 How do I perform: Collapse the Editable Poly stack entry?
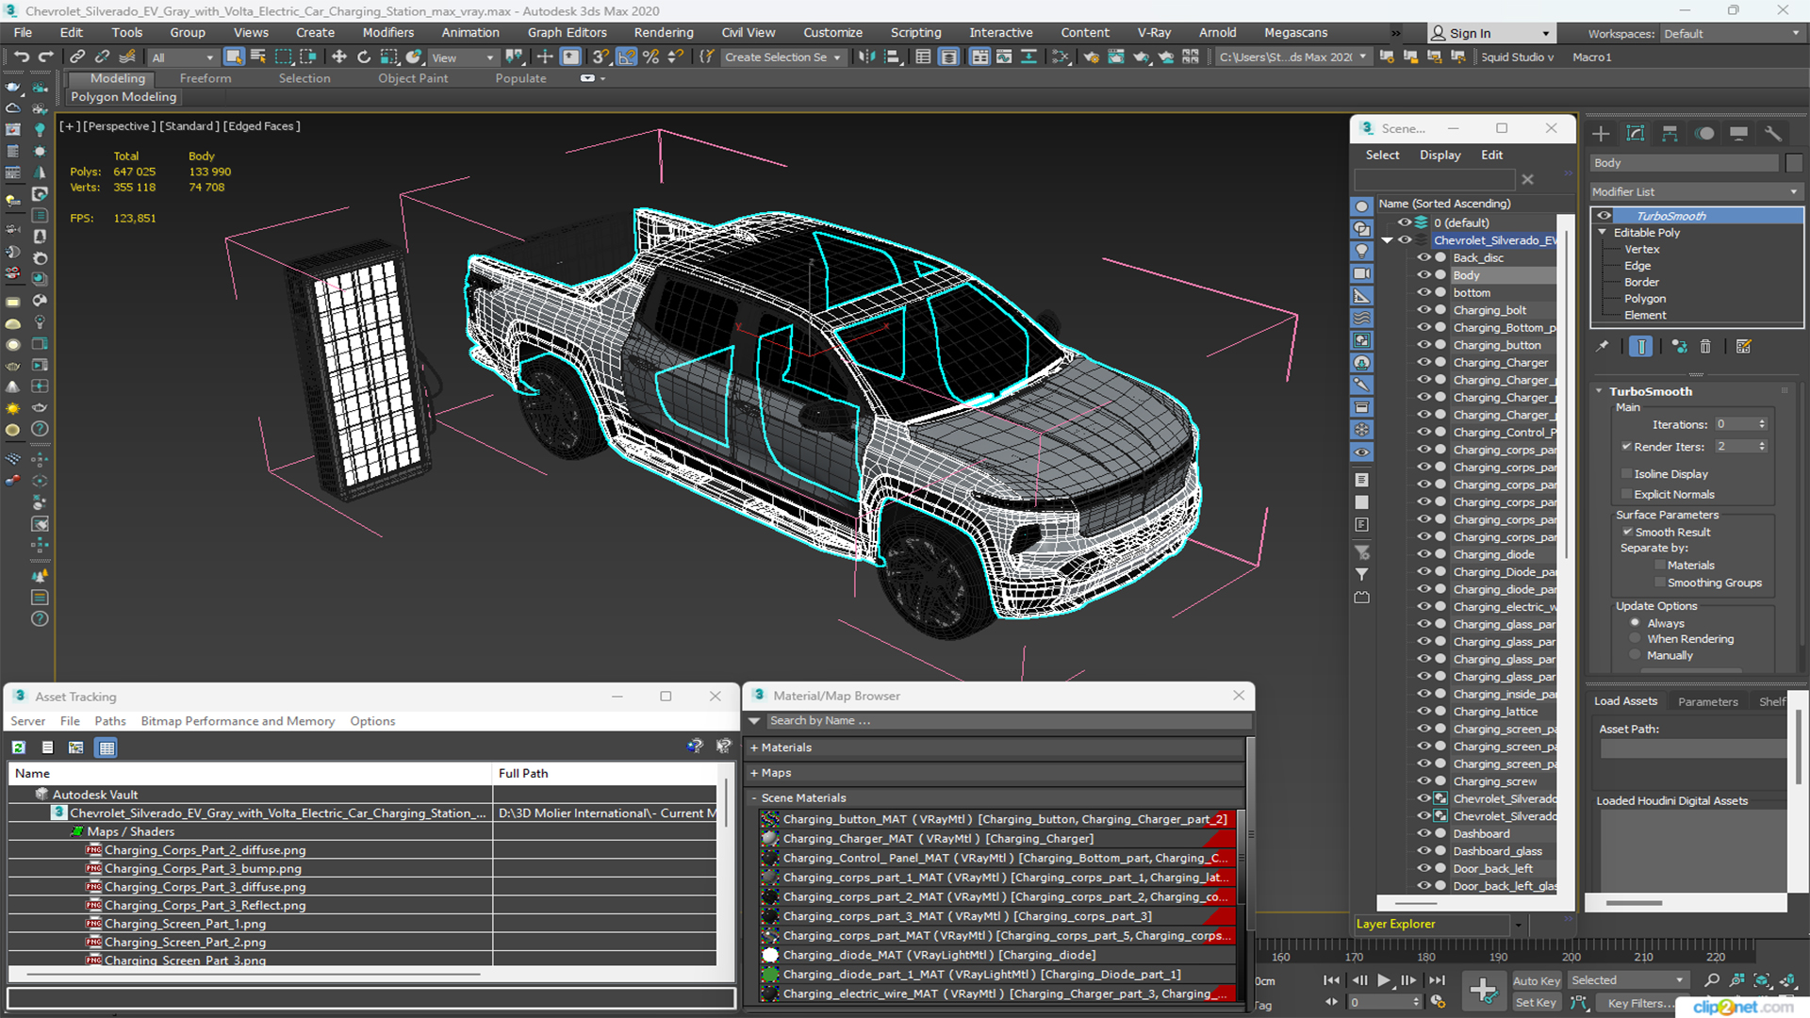coord(1602,233)
